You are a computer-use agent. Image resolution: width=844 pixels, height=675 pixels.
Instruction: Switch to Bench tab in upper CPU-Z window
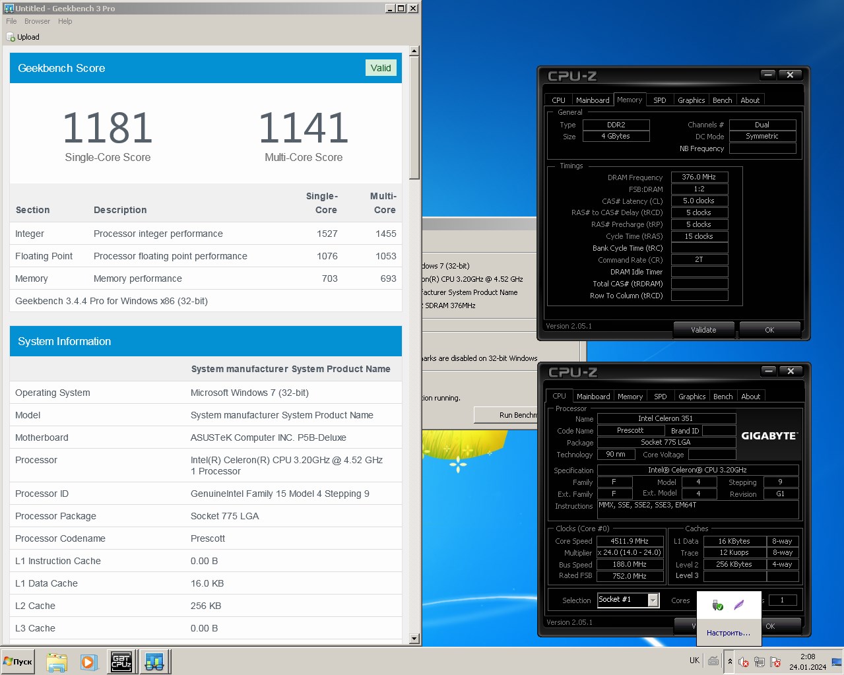tap(723, 100)
